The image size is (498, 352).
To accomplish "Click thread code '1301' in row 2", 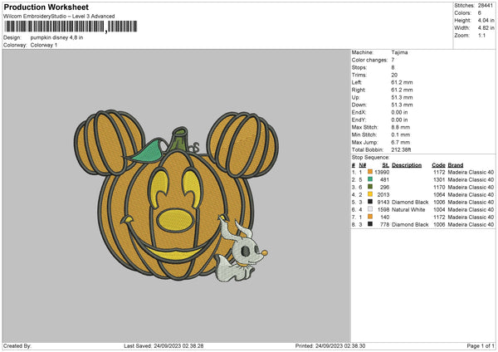I will 439,180.
